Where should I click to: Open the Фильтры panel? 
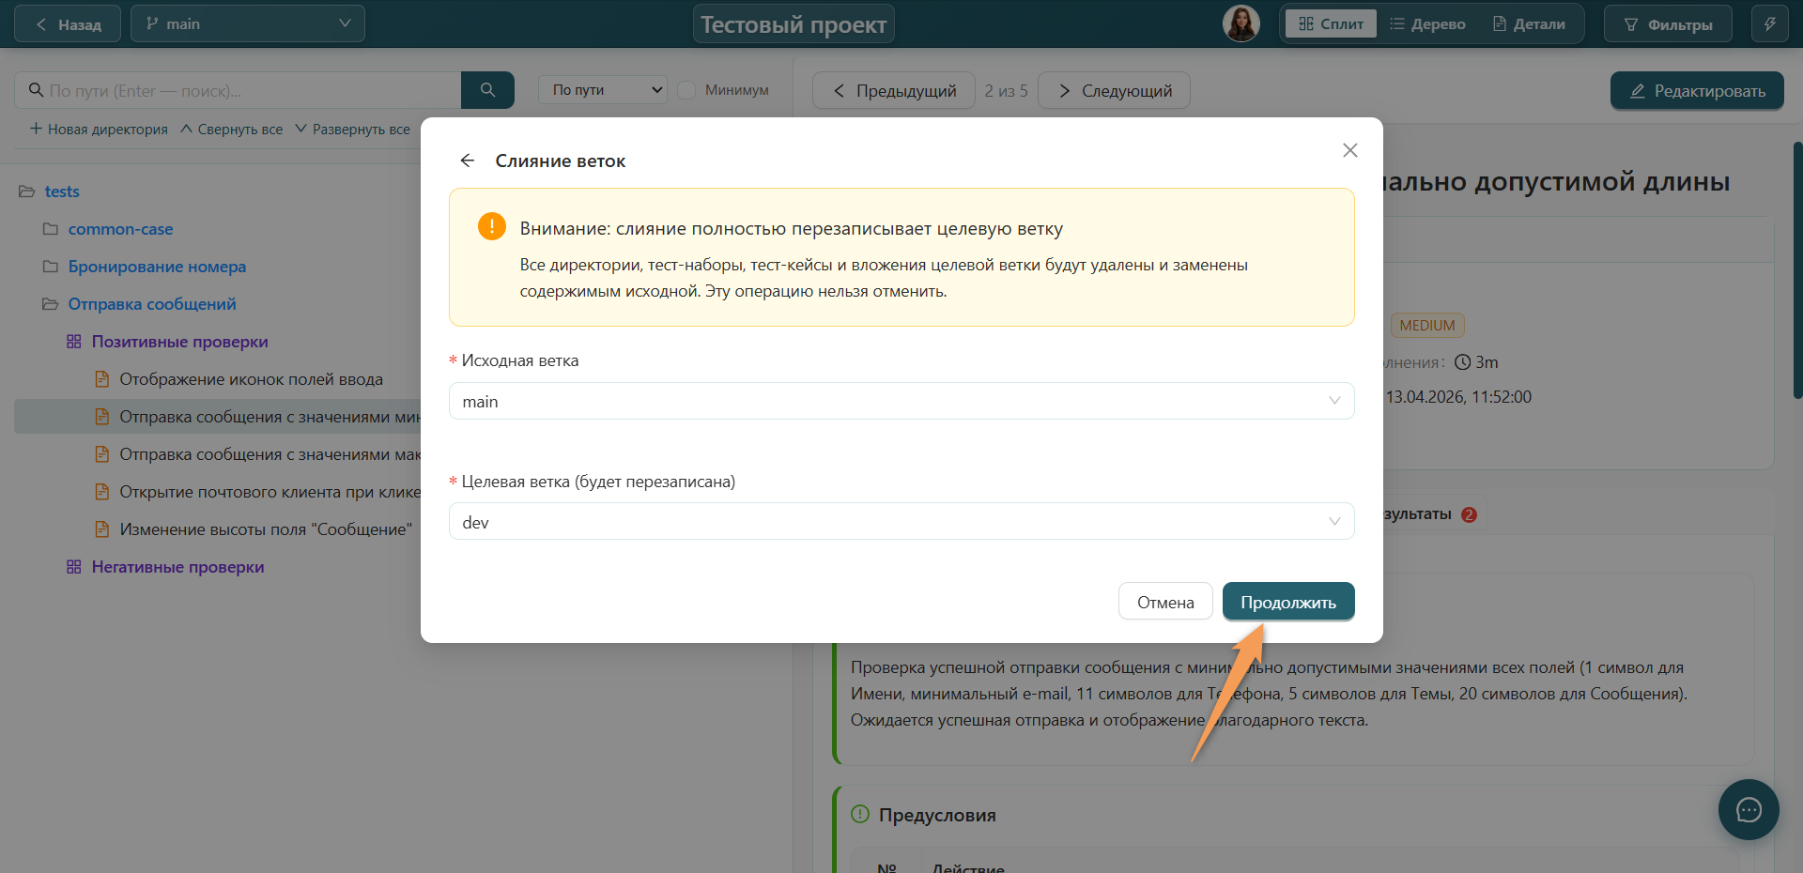tap(1668, 24)
